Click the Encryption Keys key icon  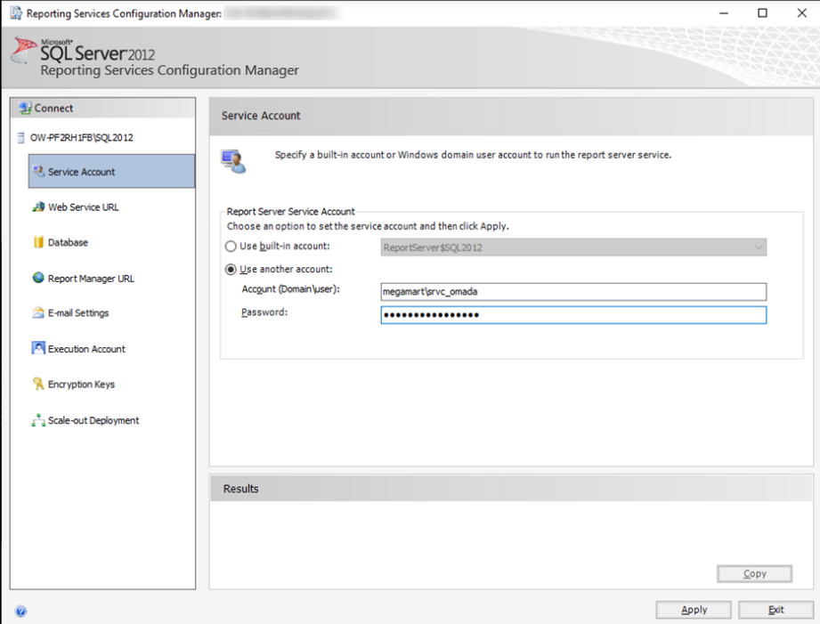point(38,384)
